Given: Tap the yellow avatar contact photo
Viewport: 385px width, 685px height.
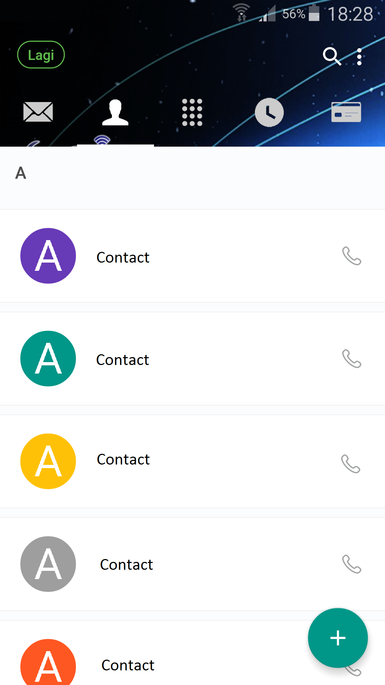Looking at the screenshot, I should click(48, 461).
